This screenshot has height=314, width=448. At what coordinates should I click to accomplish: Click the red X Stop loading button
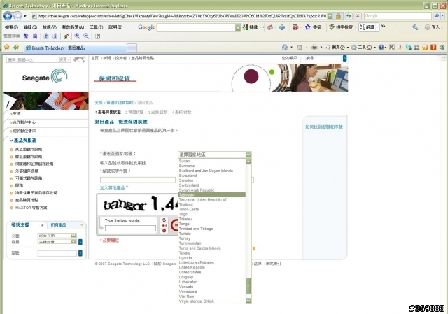(x=358, y=16)
